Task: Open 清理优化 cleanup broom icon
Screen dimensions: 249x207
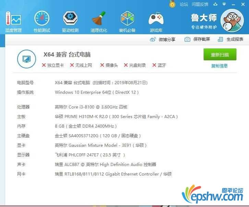Action: pyautogui.click(x=99, y=21)
